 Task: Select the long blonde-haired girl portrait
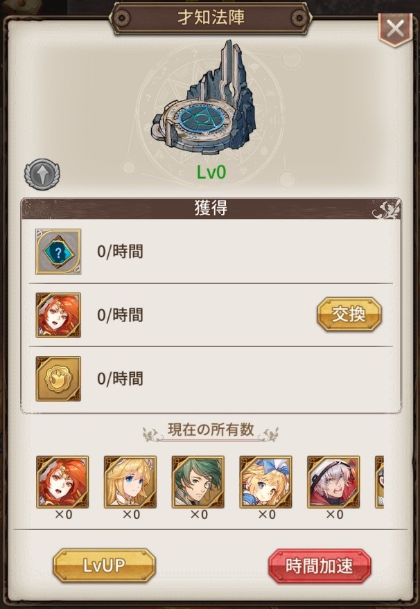coord(130,482)
